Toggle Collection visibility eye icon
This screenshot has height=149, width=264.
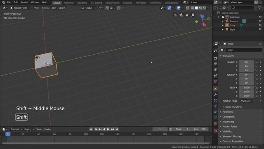pos(260,17)
